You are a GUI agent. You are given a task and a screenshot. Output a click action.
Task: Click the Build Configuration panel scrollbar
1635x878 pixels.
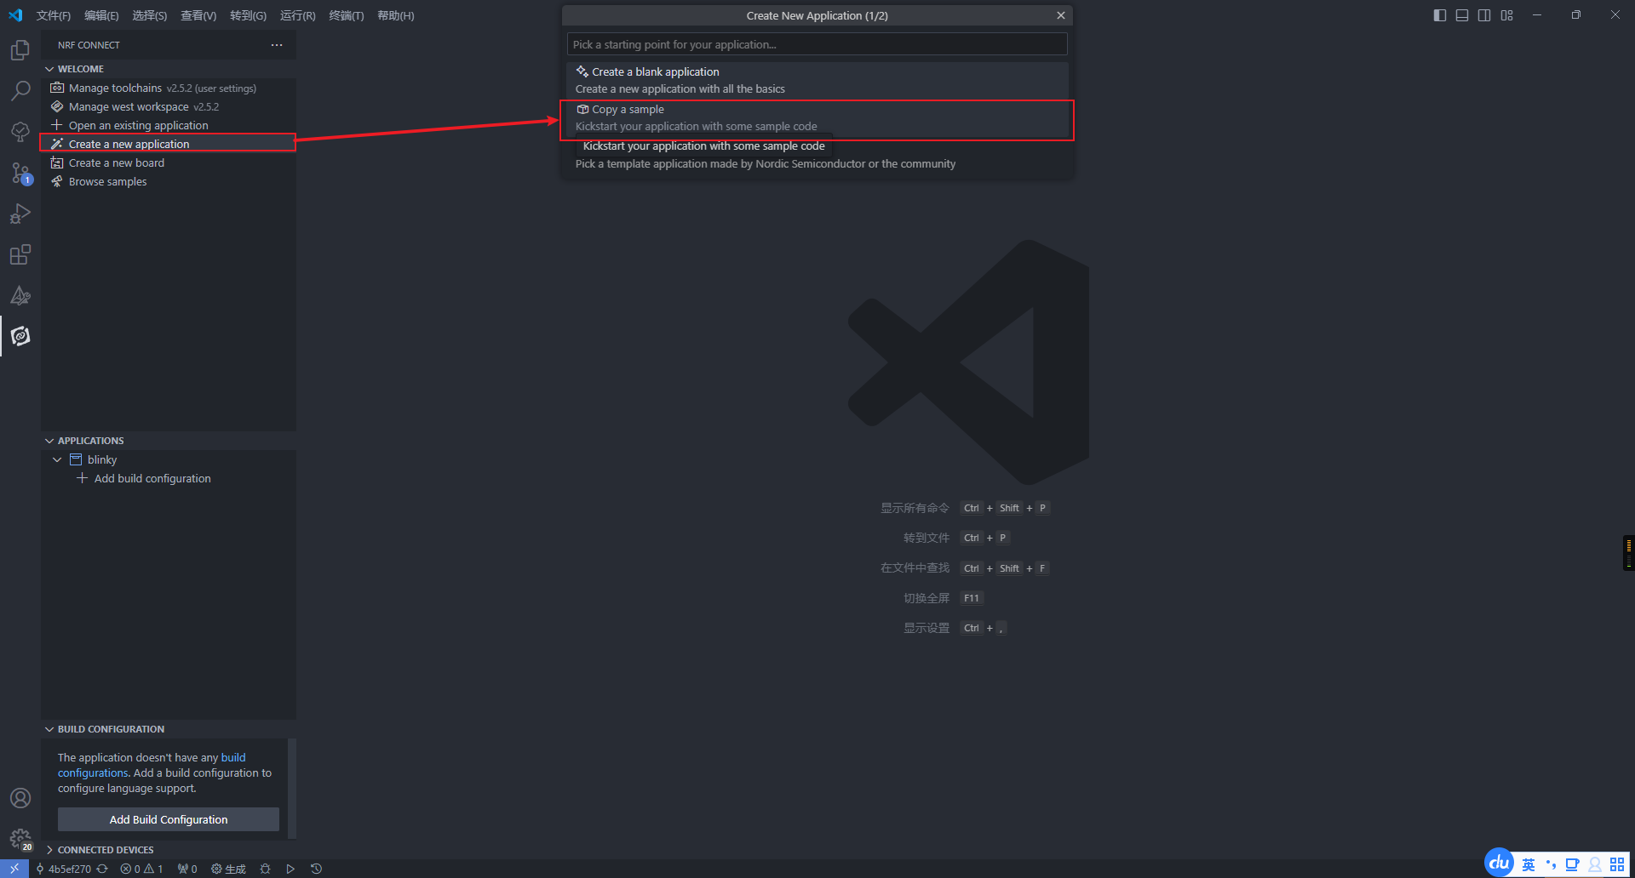tap(292, 788)
